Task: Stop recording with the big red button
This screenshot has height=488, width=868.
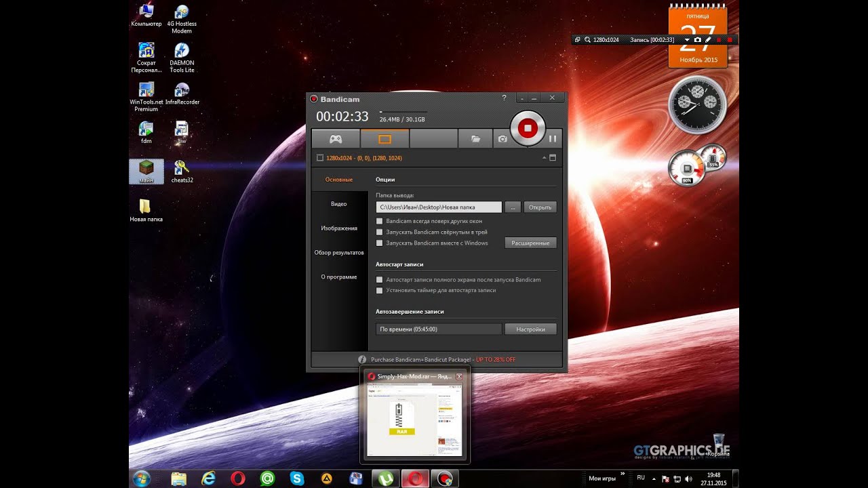Action: (x=528, y=128)
